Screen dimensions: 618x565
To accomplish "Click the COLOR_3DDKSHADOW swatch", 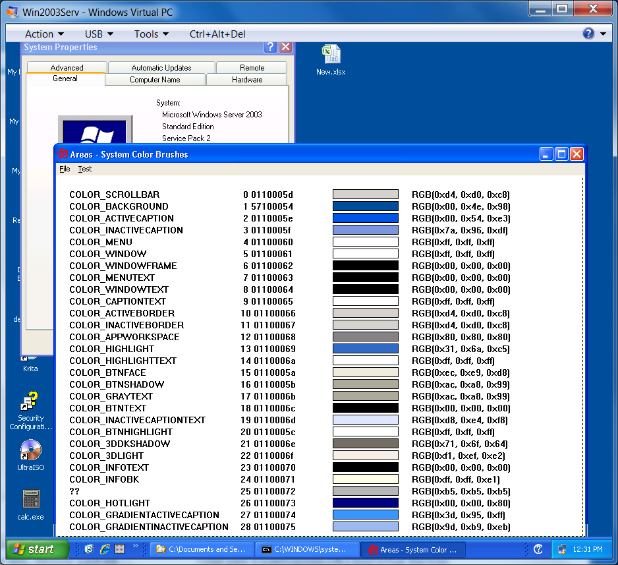I will 366,443.
